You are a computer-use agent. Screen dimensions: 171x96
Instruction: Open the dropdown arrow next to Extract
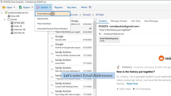50,7
